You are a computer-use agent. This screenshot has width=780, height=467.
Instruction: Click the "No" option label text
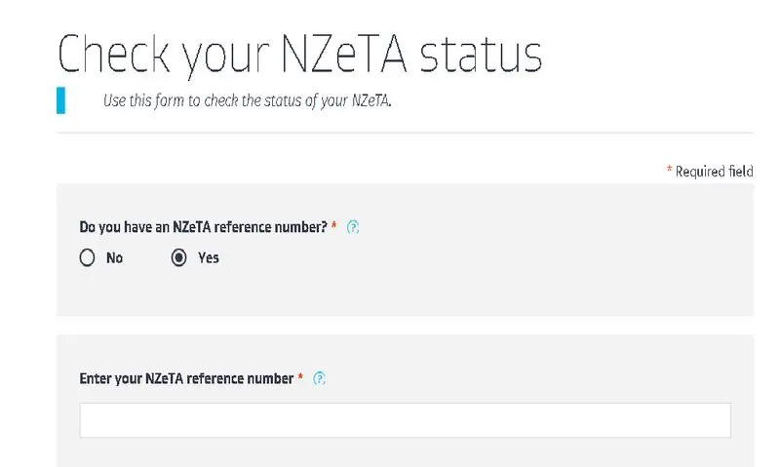115,258
